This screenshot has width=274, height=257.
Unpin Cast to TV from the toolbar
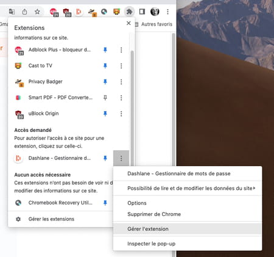pyautogui.click(x=105, y=66)
